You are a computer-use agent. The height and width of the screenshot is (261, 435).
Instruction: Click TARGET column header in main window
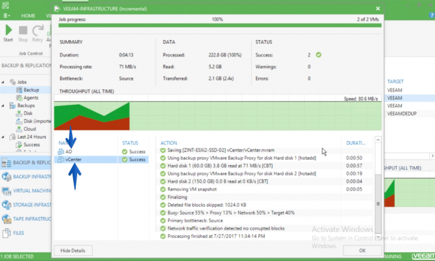pyautogui.click(x=396, y=82)
